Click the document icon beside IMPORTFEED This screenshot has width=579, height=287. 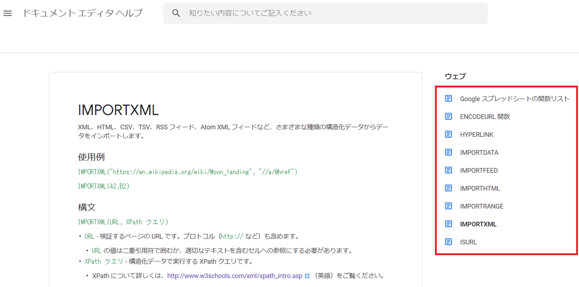pos(449,170)
